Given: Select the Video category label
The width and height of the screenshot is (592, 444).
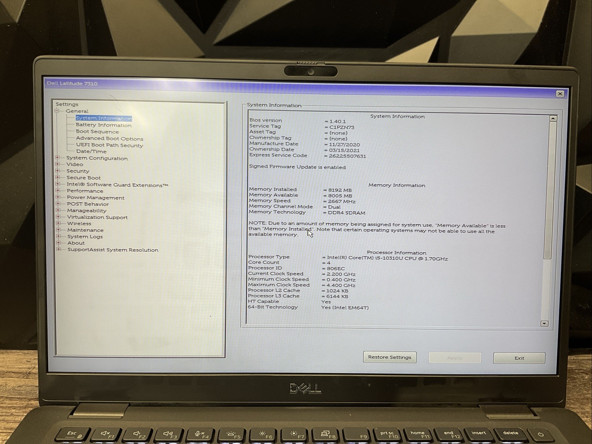Looking at the screenshot, I should click(75, 164).
